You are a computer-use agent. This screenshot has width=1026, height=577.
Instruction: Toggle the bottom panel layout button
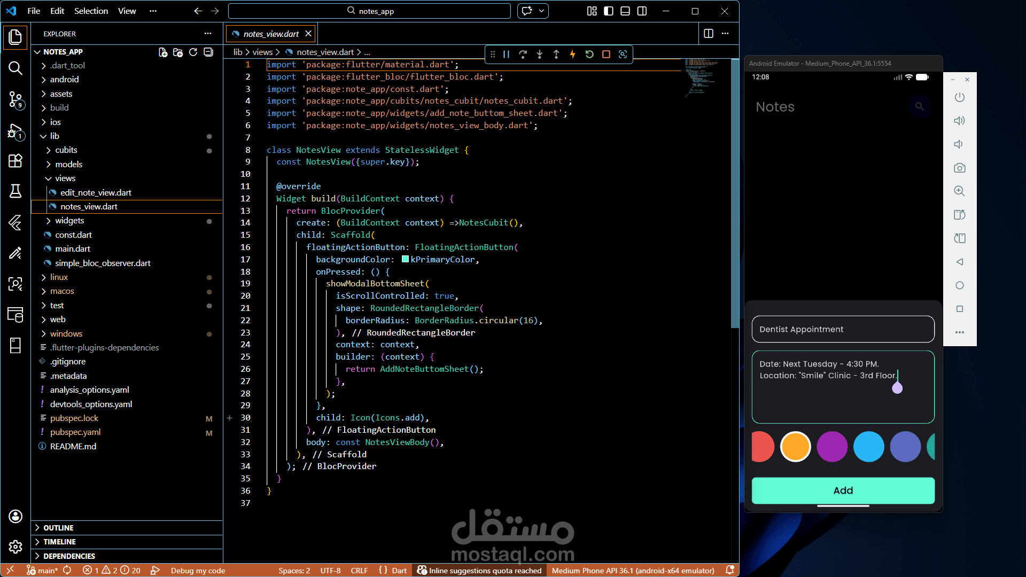pyautogui.click(x=625, y=11)
